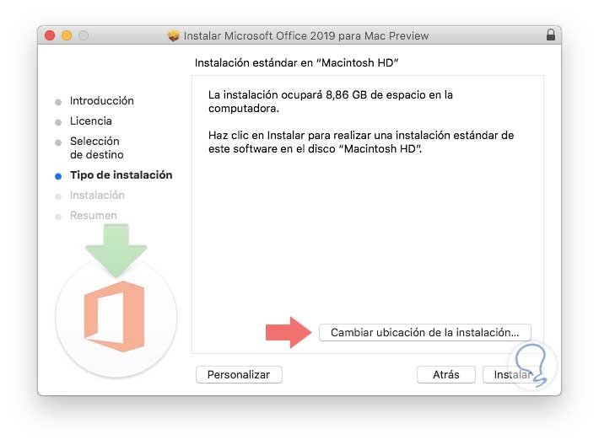Select the Tipo de instalación step
The image size is (599, 445).
pyautogui.click(x=121, y=175)
